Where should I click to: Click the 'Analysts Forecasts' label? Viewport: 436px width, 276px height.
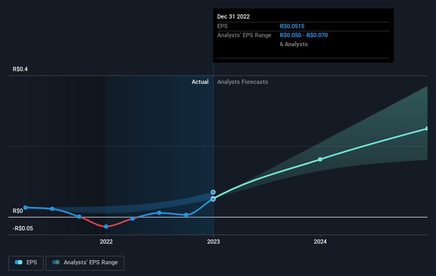pyautogui.click(x=243, y=82)
